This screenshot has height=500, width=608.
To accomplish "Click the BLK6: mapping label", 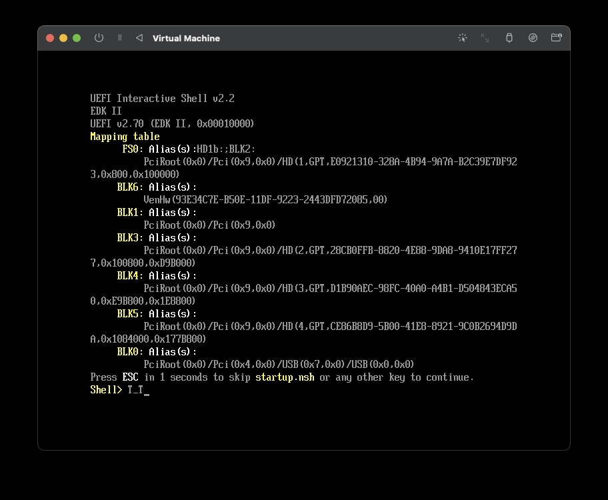I will point(130,187).
